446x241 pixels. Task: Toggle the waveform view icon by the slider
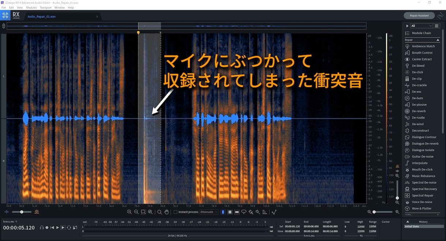tap(7, 212)
